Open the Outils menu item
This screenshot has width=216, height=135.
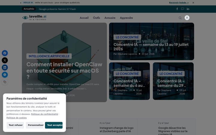point(96,18)
